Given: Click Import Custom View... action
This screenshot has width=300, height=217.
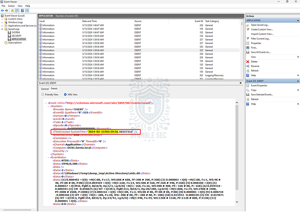Looking at the screenshot, I should 262,34.
